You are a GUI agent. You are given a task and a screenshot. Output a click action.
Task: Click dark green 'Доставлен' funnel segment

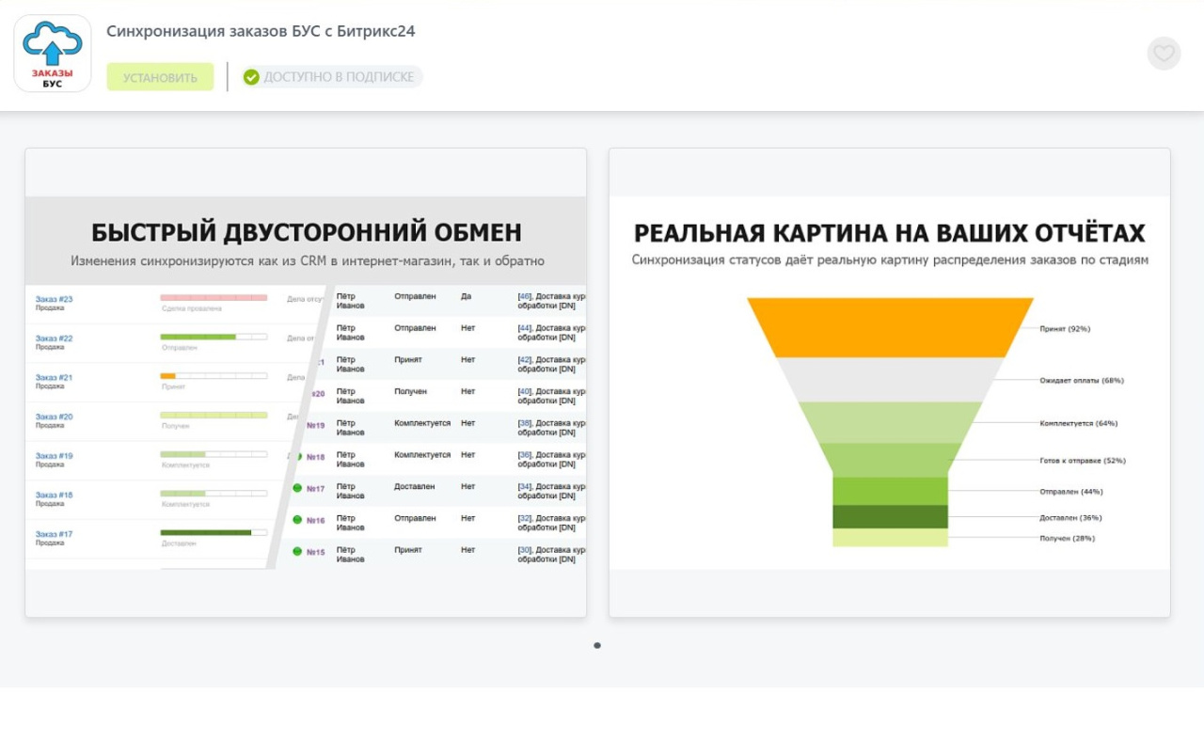click(x=890, y=516)
